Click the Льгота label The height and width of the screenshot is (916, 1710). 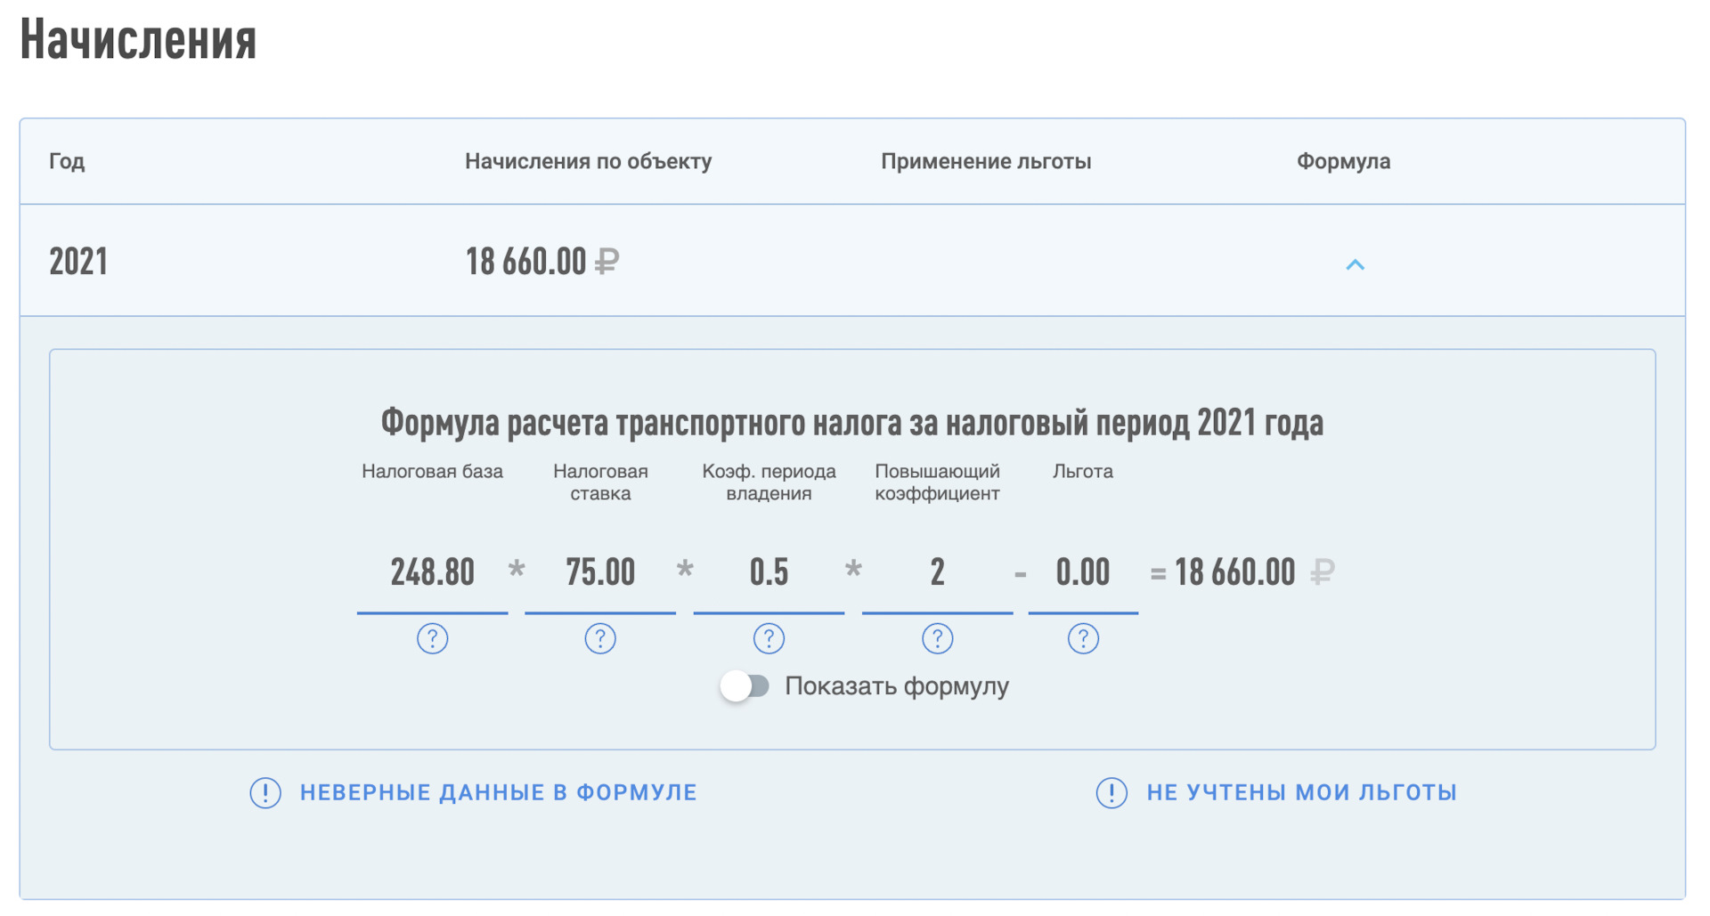pos(1083,472)
